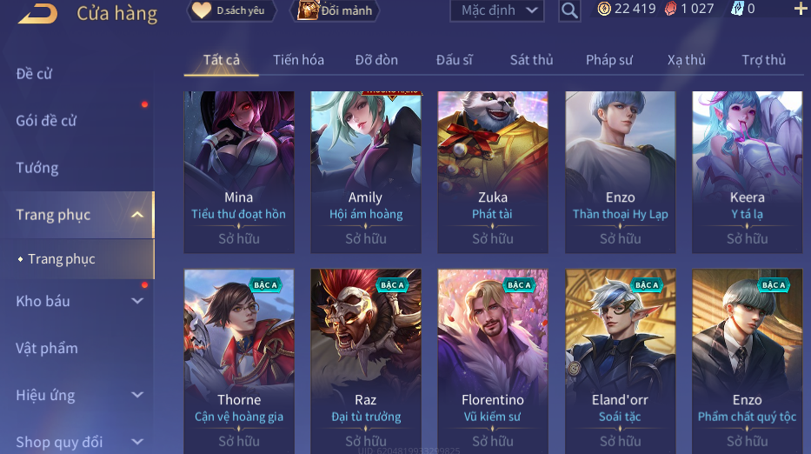Switch to the Sát thủ tab
Screen dimensions: 811x454
click(x=531, y=60)
